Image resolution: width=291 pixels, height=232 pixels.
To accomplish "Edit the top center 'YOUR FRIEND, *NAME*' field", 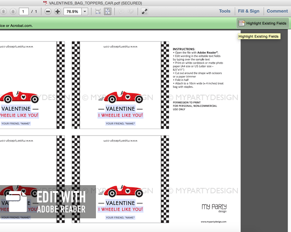I will coord(120,124).
